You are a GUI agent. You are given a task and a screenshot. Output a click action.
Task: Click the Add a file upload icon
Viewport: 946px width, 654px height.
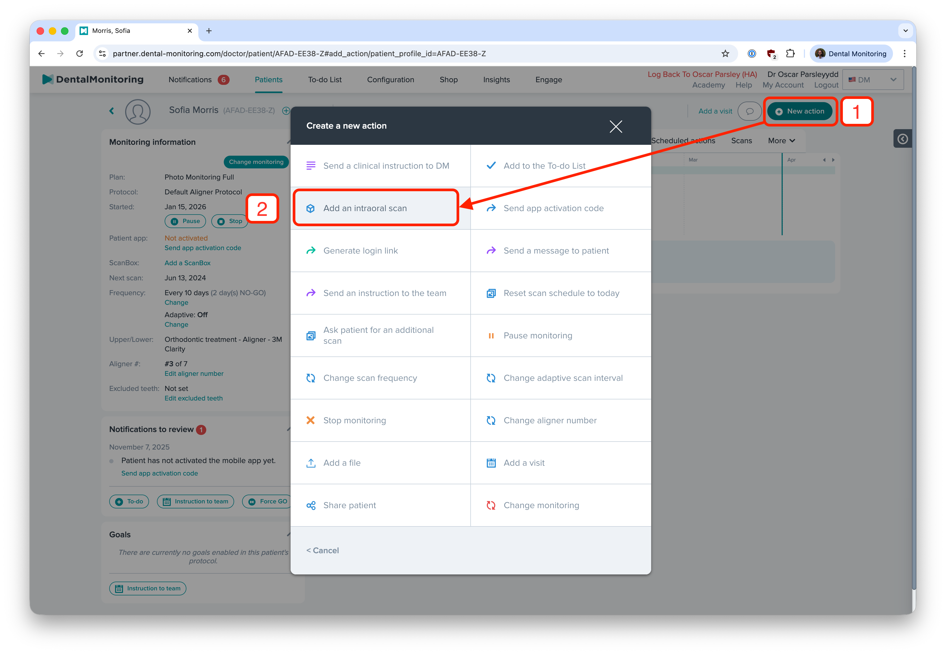(311, 463)
